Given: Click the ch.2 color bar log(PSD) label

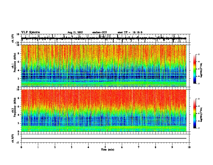Looking at the screenshot, I should pyautogui.click(x=201, y=115).
